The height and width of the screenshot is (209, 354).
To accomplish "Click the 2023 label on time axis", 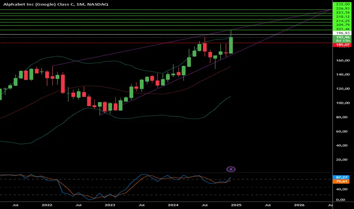I will pyautogui.click(x=110, y=205).
